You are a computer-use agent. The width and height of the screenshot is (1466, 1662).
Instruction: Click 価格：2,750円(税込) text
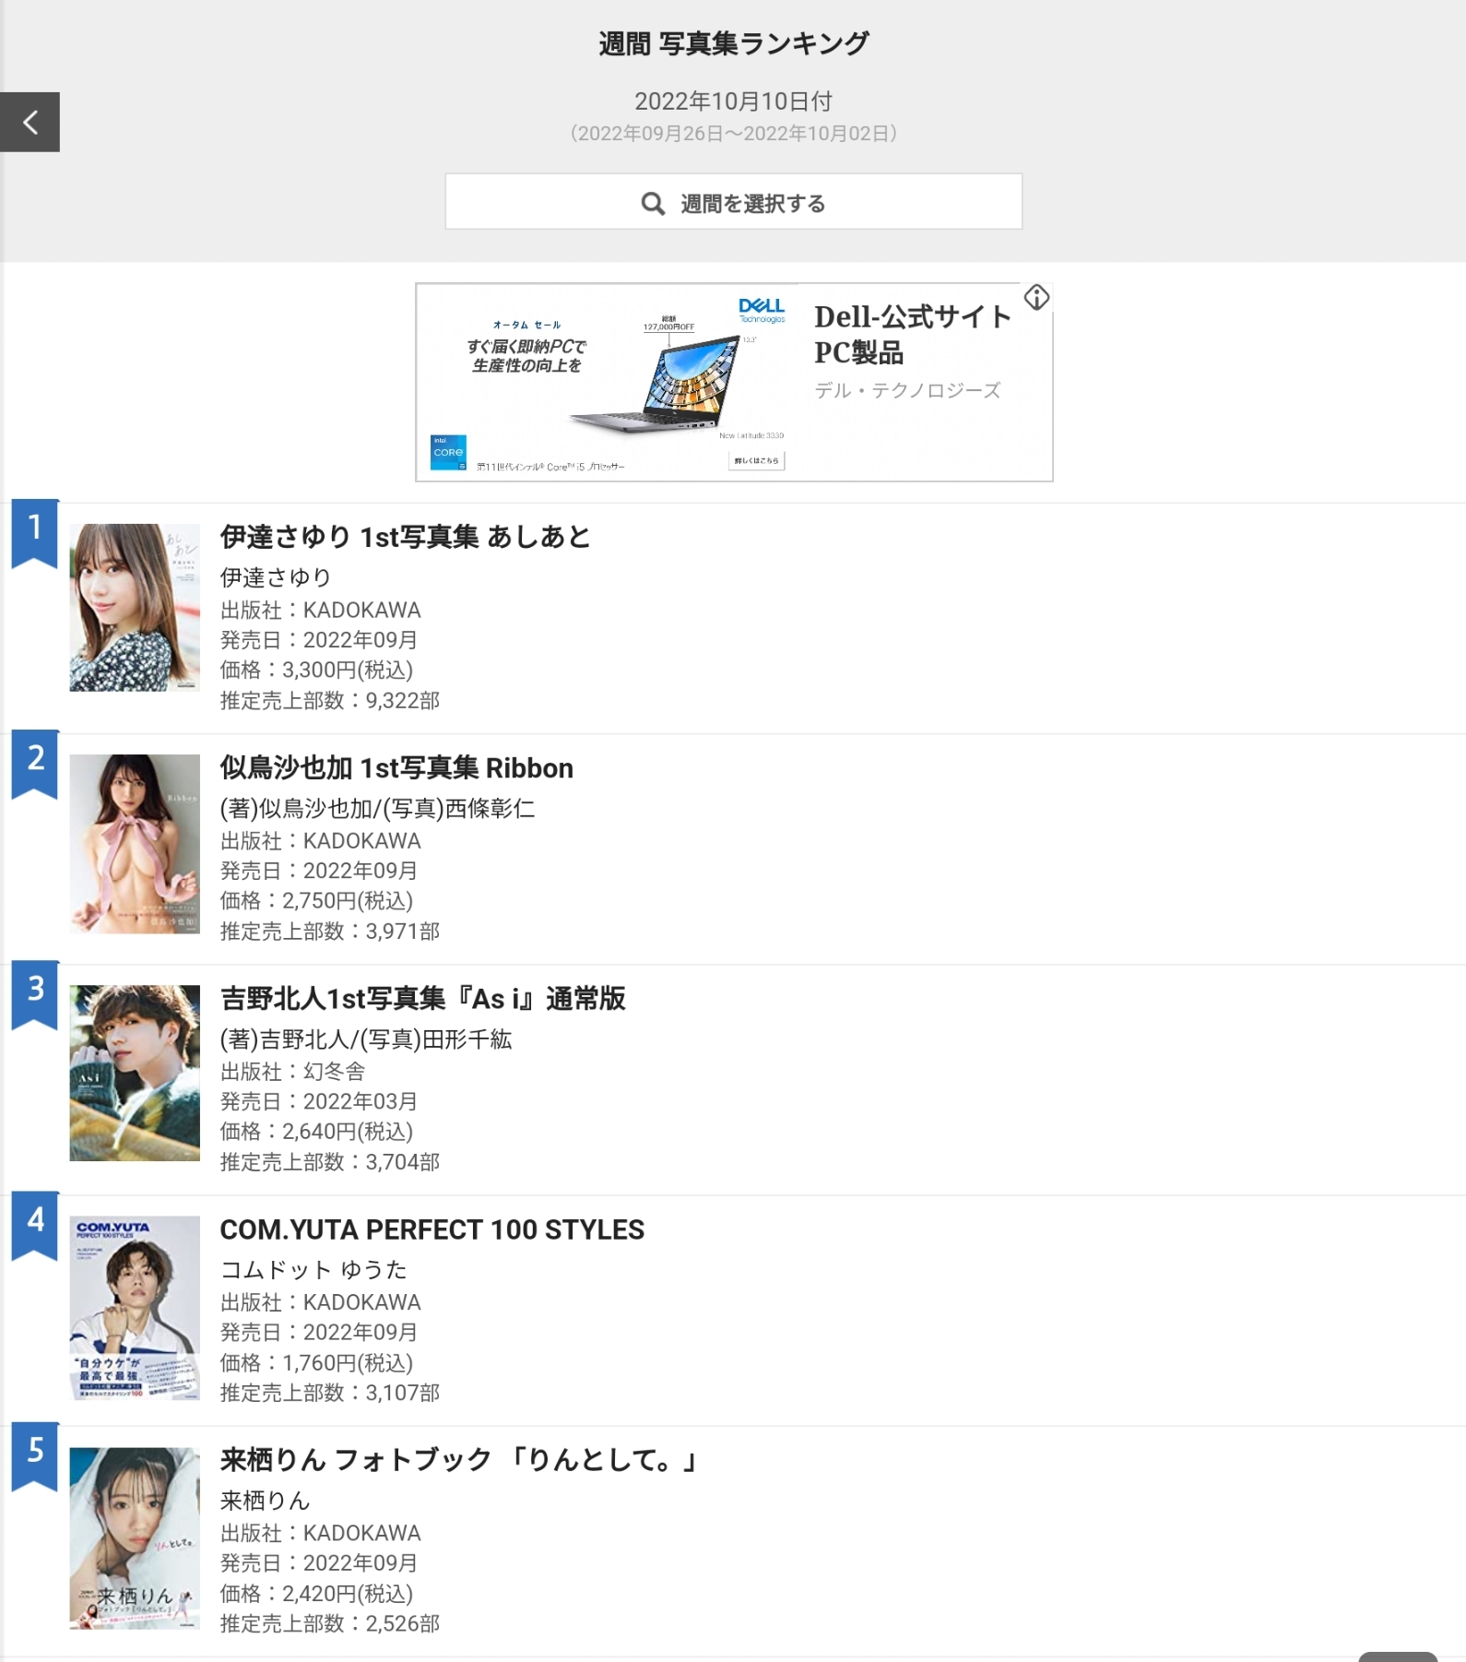pos(316,901)
